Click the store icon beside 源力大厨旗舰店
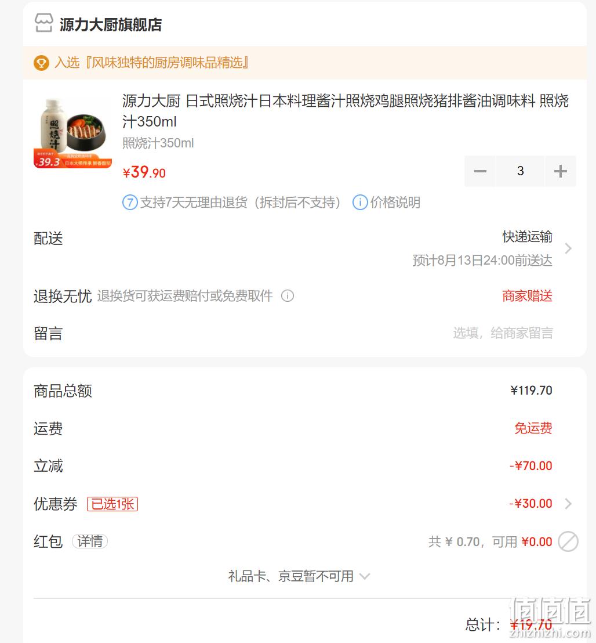 click(x=43, y=23)
